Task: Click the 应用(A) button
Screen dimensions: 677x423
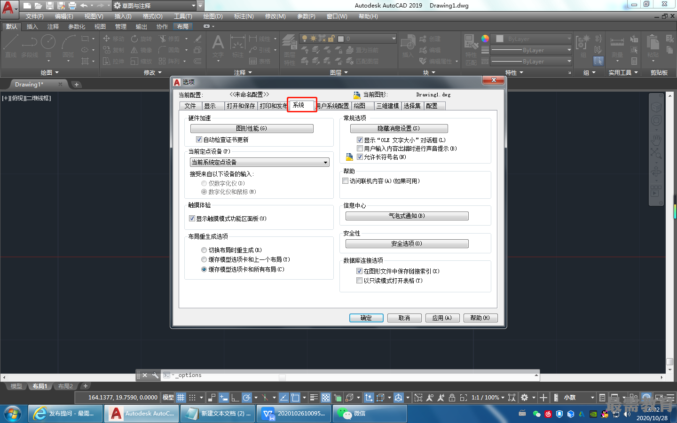Action: tap(442, 318)
